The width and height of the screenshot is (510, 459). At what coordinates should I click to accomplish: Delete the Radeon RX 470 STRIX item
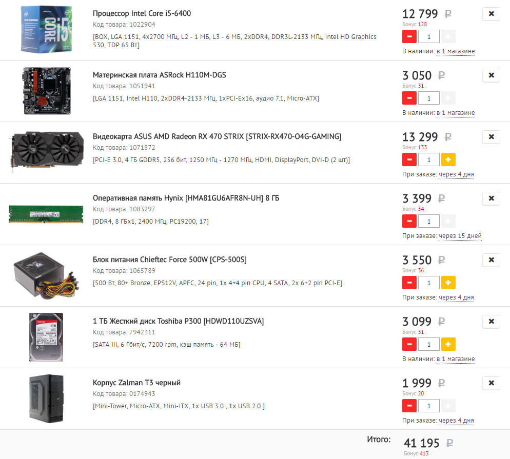tap(491, 137)
